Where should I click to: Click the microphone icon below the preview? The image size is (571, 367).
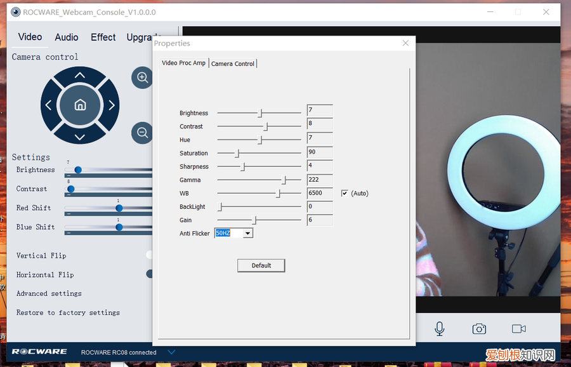(439, 328)
